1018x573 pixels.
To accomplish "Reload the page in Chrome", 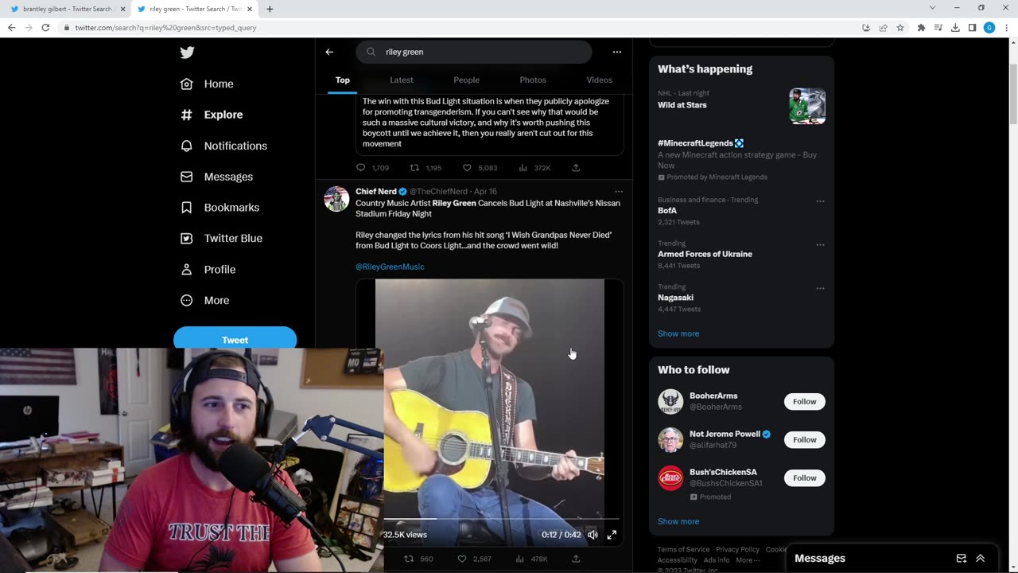I will 45,27.
